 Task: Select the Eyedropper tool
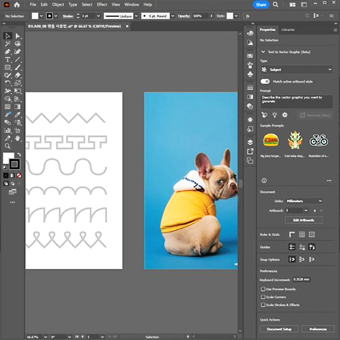coord(18,115)
